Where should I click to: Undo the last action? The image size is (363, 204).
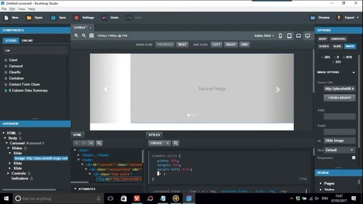click(x=104, y=18)
